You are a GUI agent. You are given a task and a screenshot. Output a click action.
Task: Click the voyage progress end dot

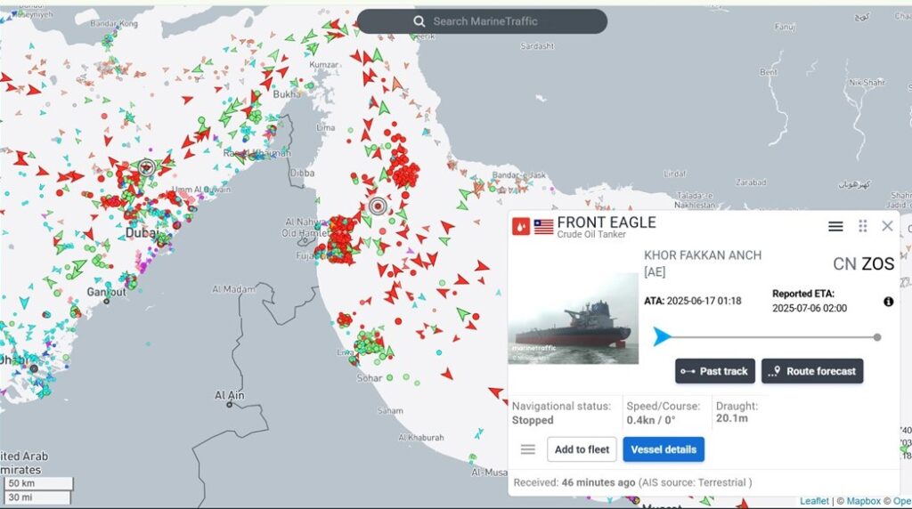coord(877,337)
